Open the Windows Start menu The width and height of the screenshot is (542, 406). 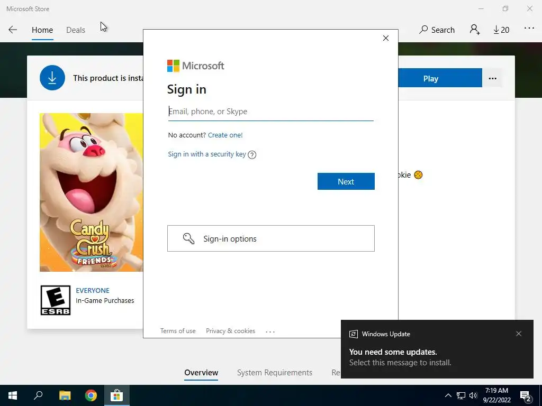(13, 395)
